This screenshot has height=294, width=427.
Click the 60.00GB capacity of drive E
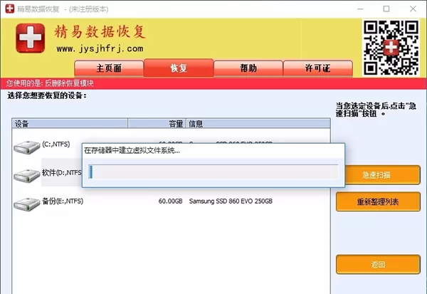[170, 201]
